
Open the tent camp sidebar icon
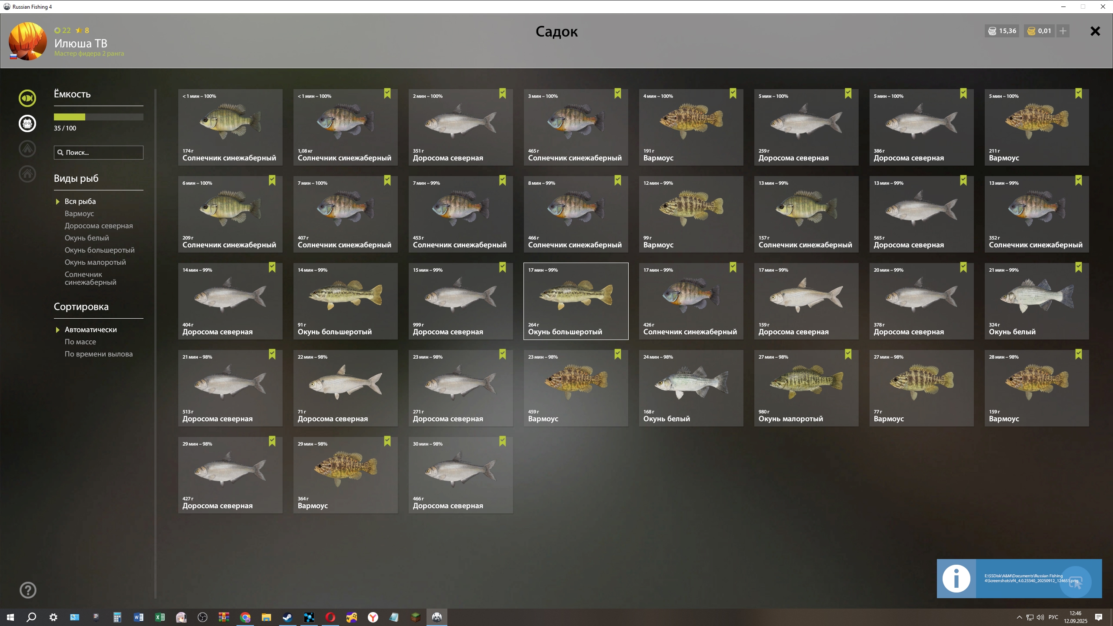[x=27, y=149]
